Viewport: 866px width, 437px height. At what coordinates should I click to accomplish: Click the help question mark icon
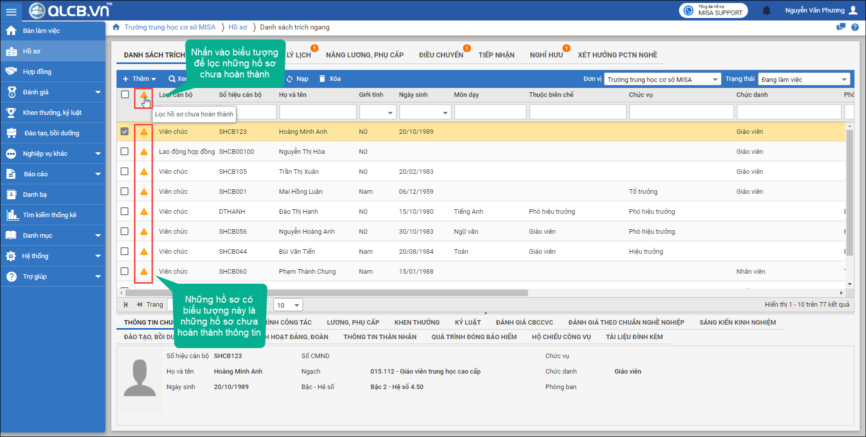(855, 27)
